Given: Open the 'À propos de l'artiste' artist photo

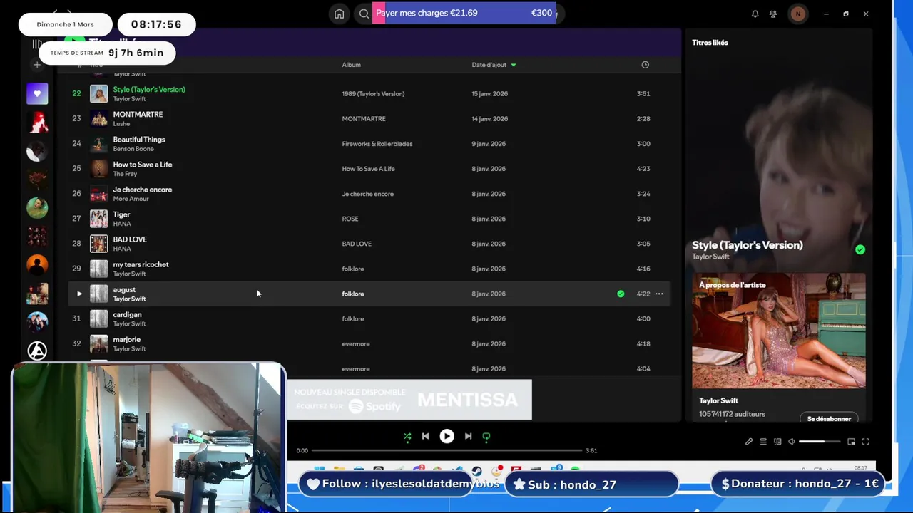Looking at the screenshot, I should coord(779,331).
